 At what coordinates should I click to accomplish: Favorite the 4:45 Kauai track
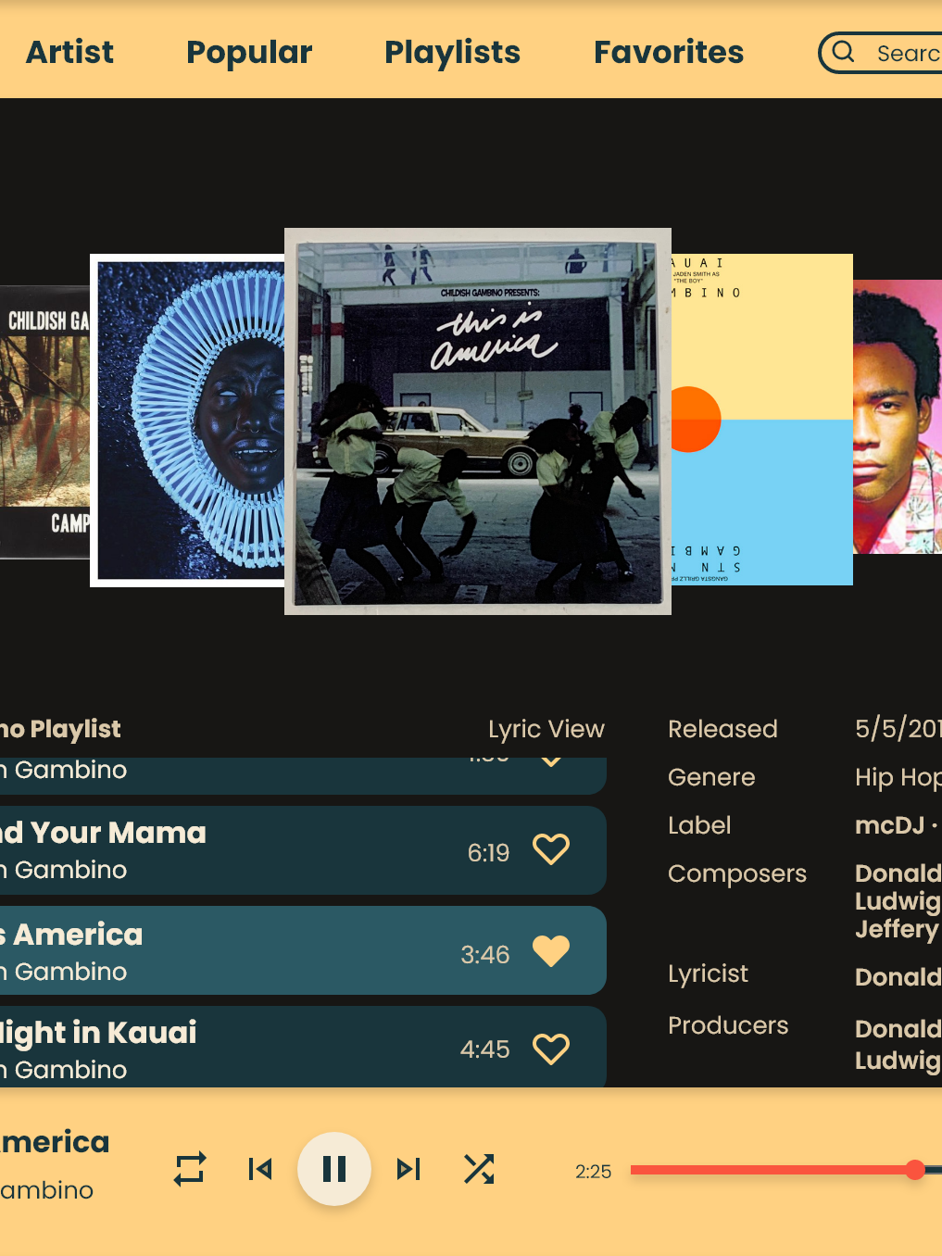click(x=551, y=1049)
